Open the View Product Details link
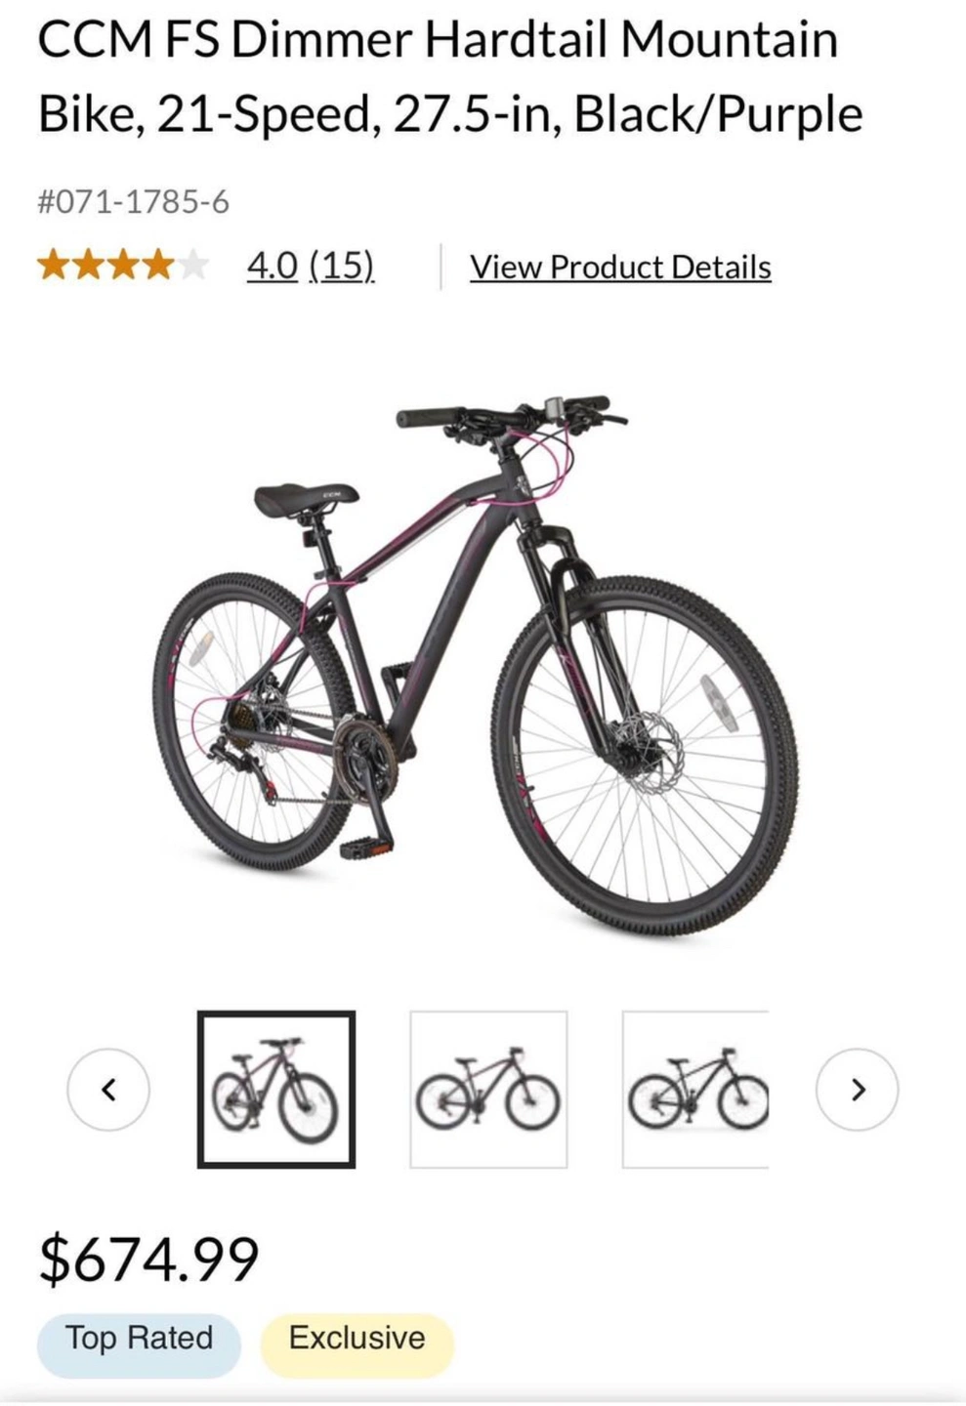Viewport: 966px width, 1406px height. [x=620, y=267]
